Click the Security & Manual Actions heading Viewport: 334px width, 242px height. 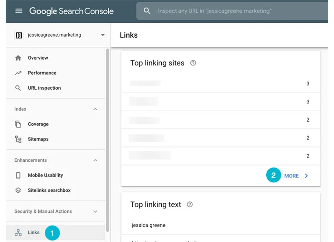pos(43,211)
